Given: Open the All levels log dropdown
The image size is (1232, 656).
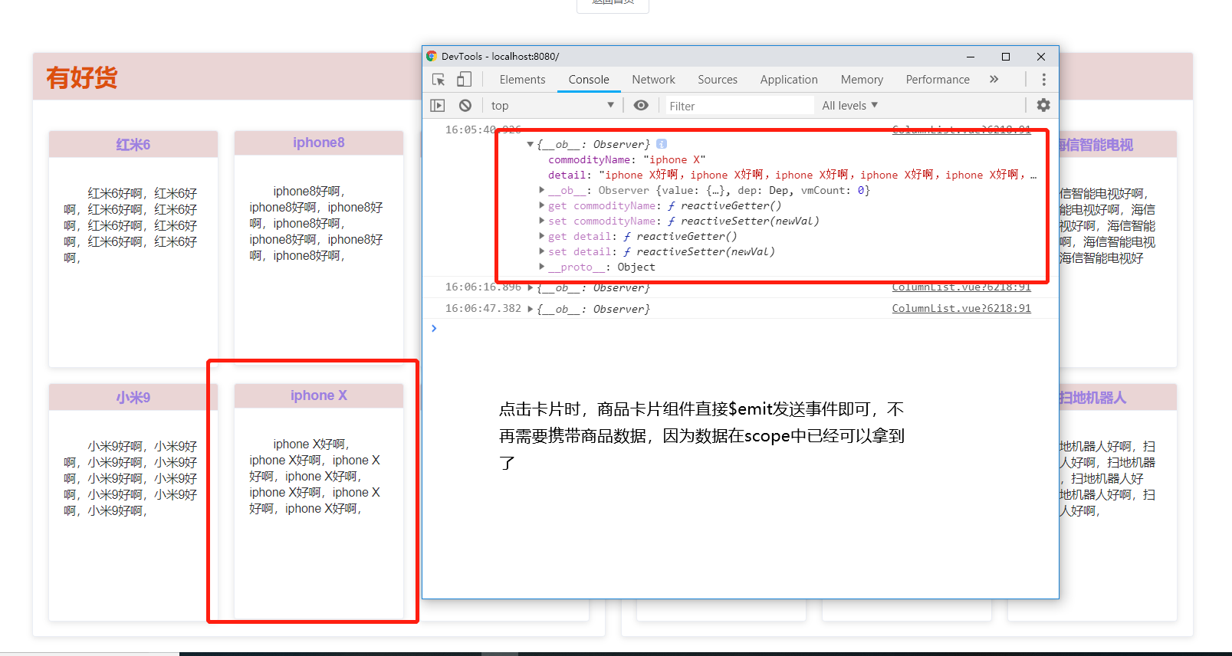Looking at the screenshot, I should coord(849,106).
